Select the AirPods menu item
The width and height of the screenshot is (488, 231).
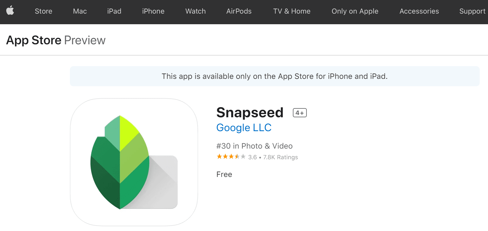tap(239, 12)
